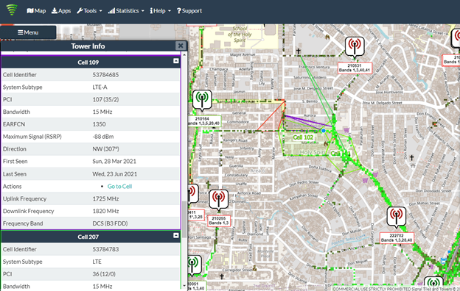Follow the Go to Cell link

[119, 187]
